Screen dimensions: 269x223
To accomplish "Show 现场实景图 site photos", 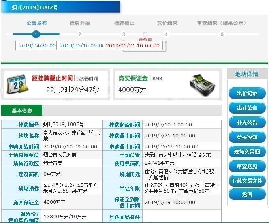I will click(247, 152).
